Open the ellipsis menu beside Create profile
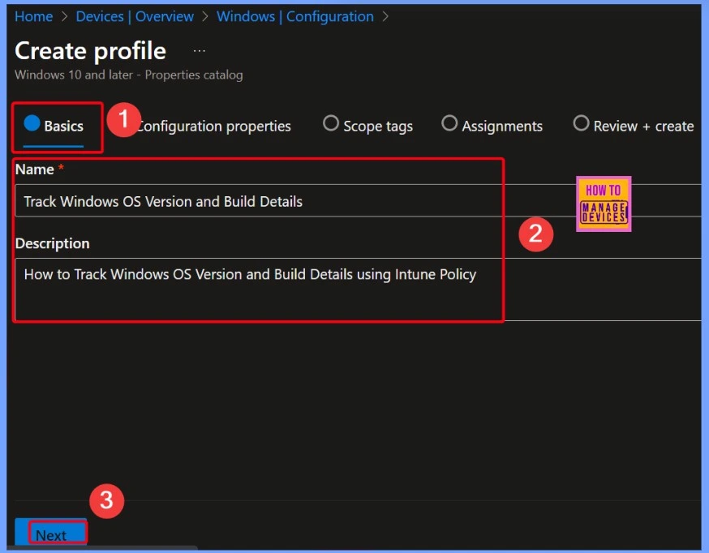The height and width of the screenshot is (553, 709). pyautogui.click(x=200, y=51)
